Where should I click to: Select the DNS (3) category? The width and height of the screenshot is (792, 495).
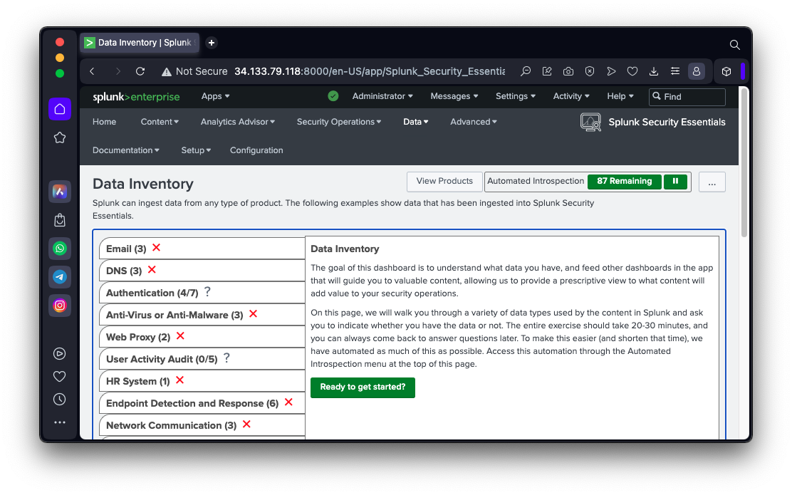tap(202, 271)
